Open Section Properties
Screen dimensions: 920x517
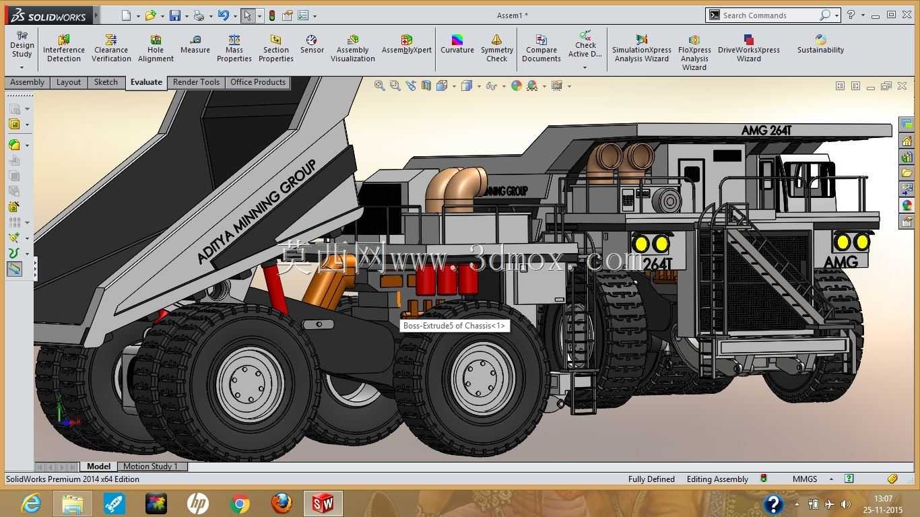click(276, 48)
